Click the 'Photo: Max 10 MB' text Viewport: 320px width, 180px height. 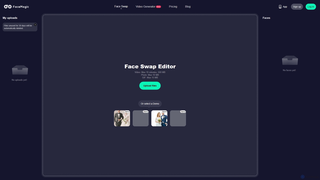[x=150, y=75]
